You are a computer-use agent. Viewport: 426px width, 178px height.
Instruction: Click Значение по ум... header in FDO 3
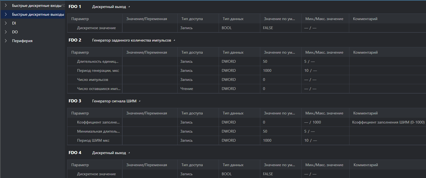[x=281, y=113]
